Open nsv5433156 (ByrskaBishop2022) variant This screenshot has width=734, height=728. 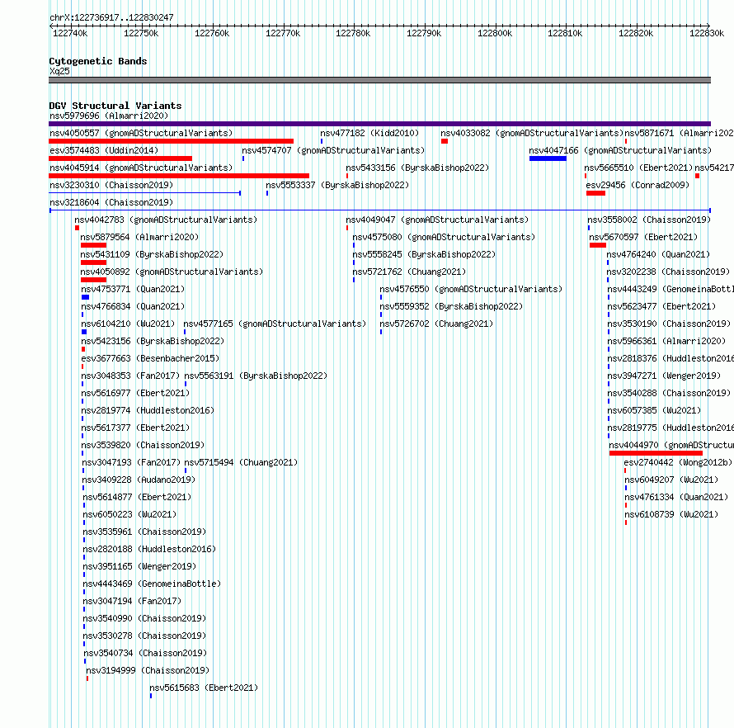(417, 168)
